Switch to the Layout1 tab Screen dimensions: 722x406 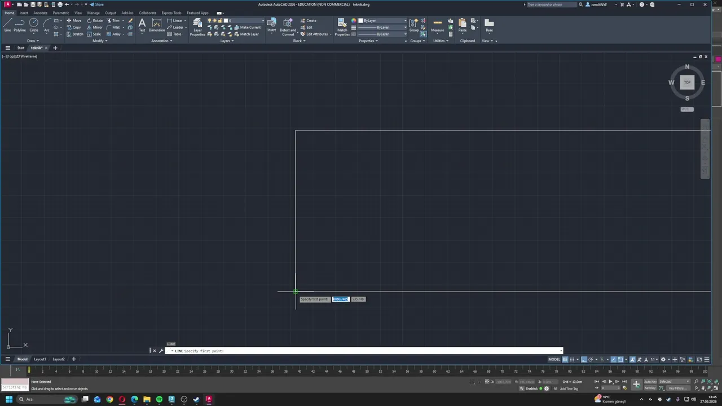[39, 359]
